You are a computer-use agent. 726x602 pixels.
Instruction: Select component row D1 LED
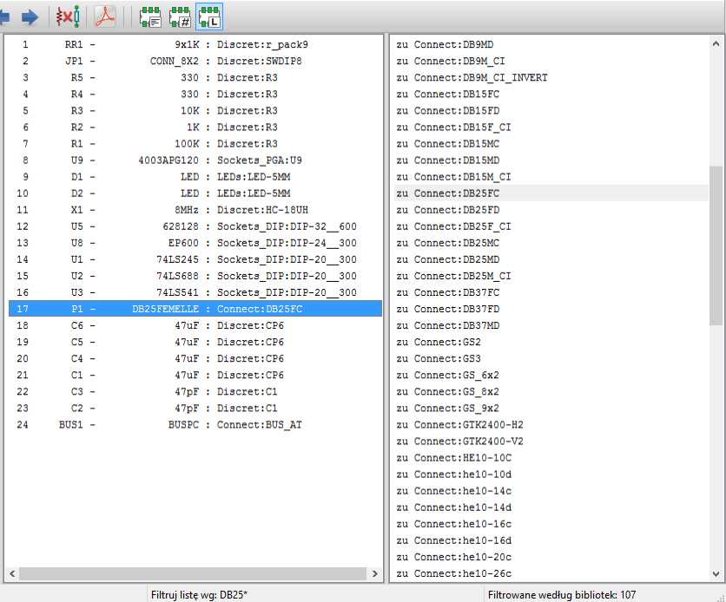coord(195,177)
